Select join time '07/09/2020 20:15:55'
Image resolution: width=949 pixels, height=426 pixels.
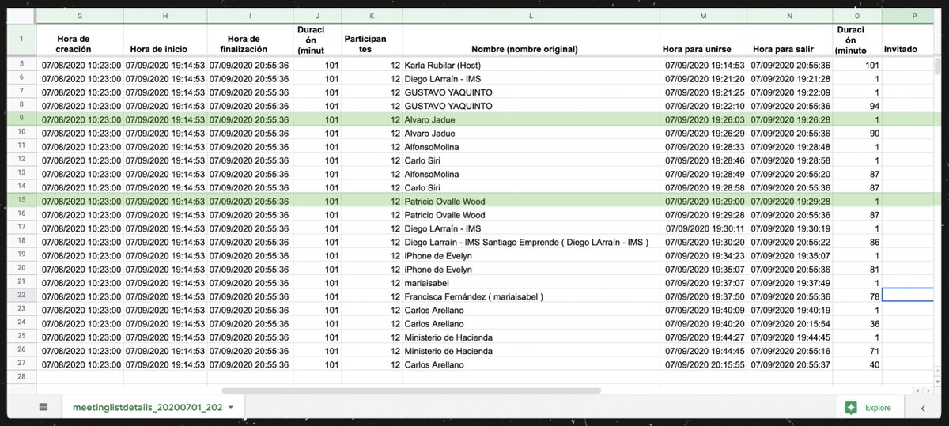coord(703,364)
